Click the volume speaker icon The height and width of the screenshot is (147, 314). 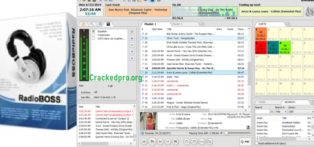(222, 133)
